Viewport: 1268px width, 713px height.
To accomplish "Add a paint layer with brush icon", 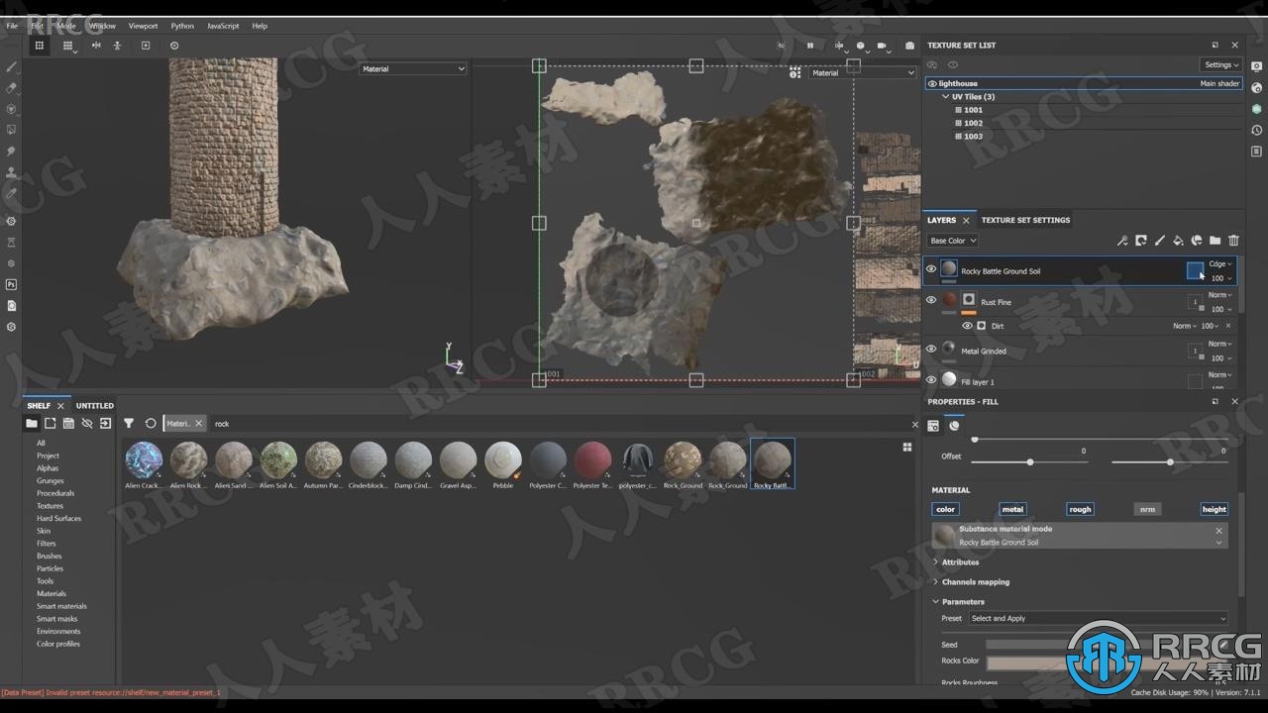I will (x=1160, y=241).
